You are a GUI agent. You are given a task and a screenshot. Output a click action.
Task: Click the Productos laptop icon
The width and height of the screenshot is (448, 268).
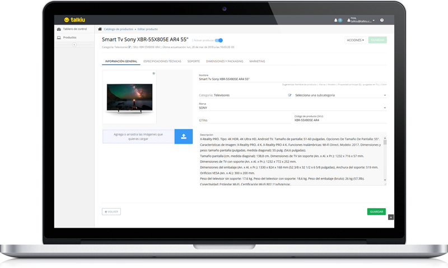tap(59, 38)
